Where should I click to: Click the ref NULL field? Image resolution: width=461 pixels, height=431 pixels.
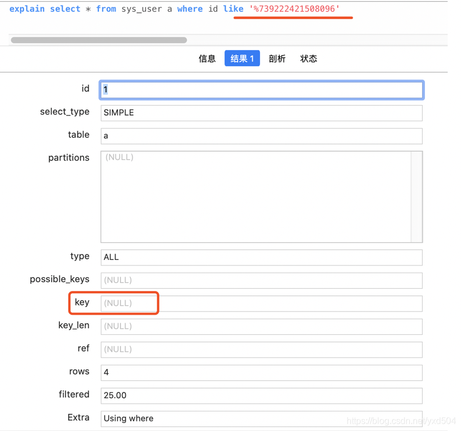pos(262,349)
